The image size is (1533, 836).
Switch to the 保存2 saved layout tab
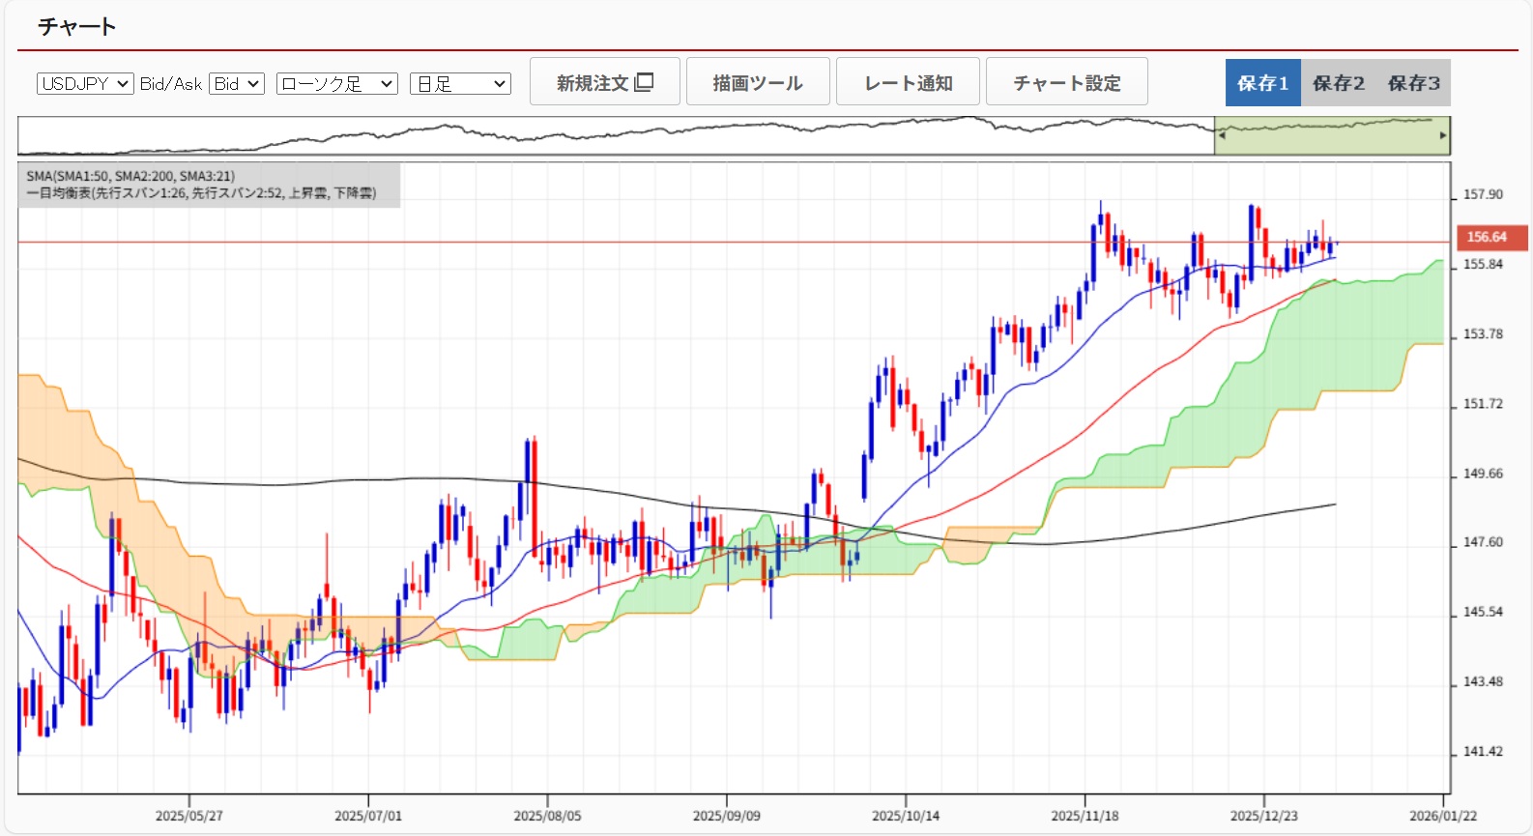(x=1338, y=83)
